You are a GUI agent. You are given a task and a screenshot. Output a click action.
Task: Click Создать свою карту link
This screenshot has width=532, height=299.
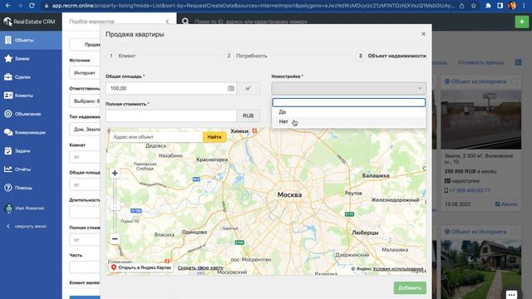(200, 267)
